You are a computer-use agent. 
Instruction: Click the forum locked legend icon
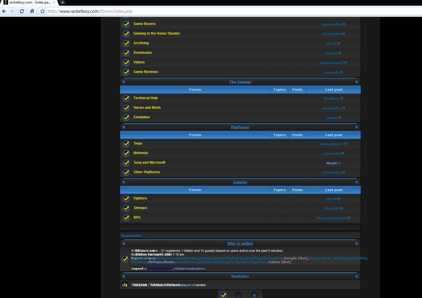(x=254, y=295)
